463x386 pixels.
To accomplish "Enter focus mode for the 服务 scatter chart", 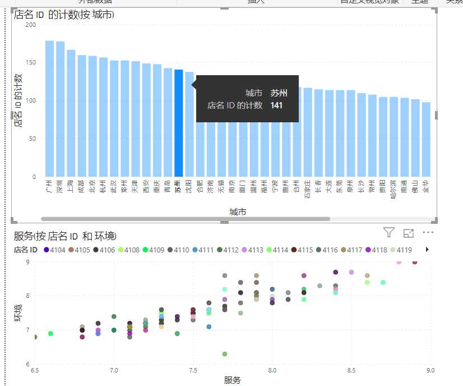I will pos(409,233).
